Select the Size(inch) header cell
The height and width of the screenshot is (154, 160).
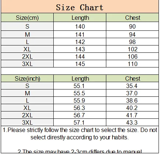click(27, 78)
